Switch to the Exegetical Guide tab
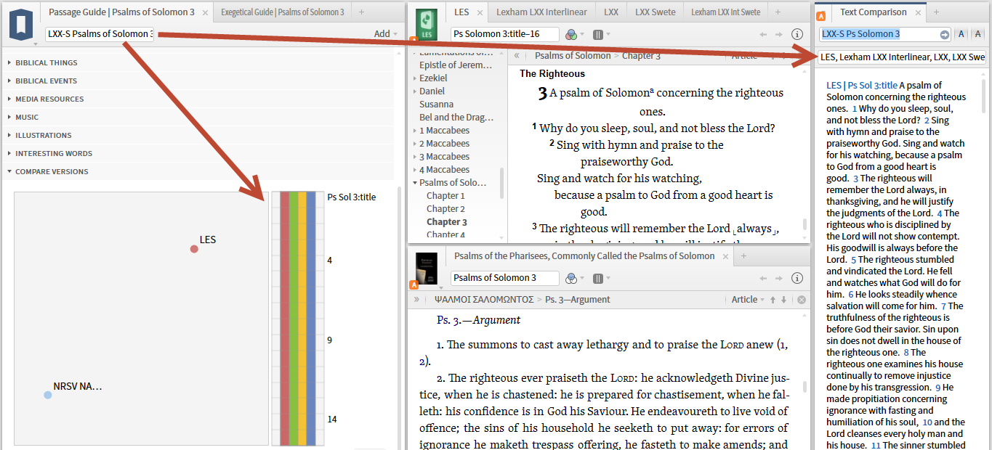The width and height of the screenshot is (992, 450). point(282,12)
